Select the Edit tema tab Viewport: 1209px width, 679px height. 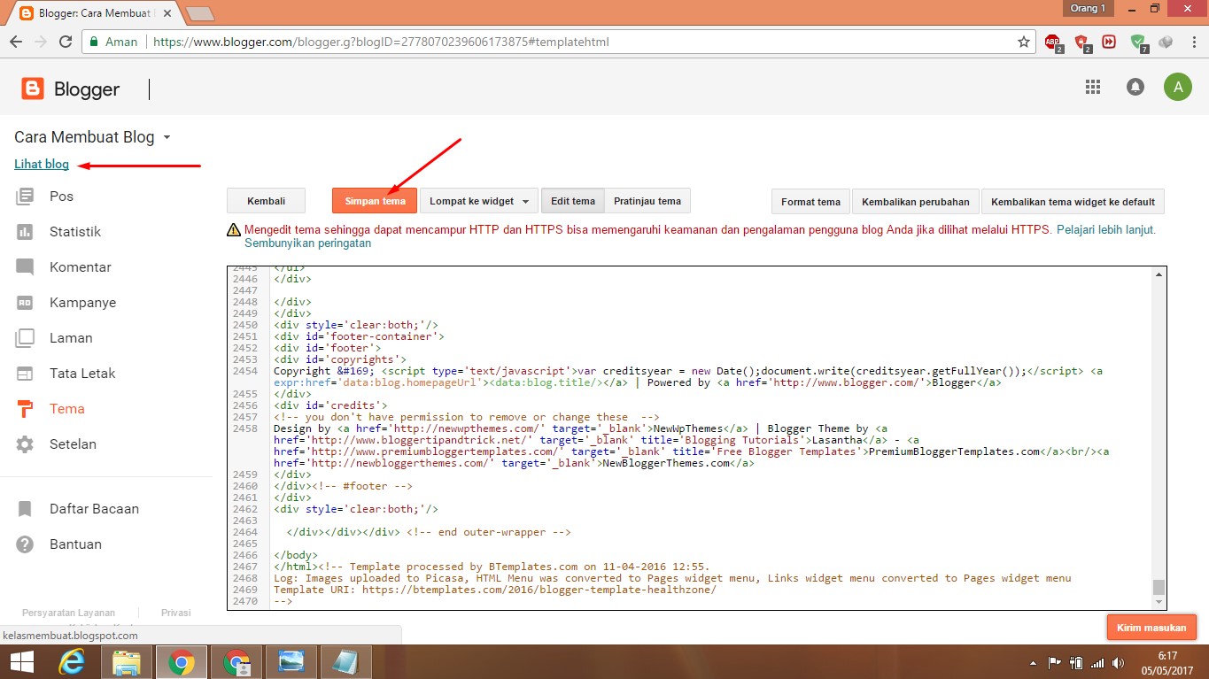[572, 200]
